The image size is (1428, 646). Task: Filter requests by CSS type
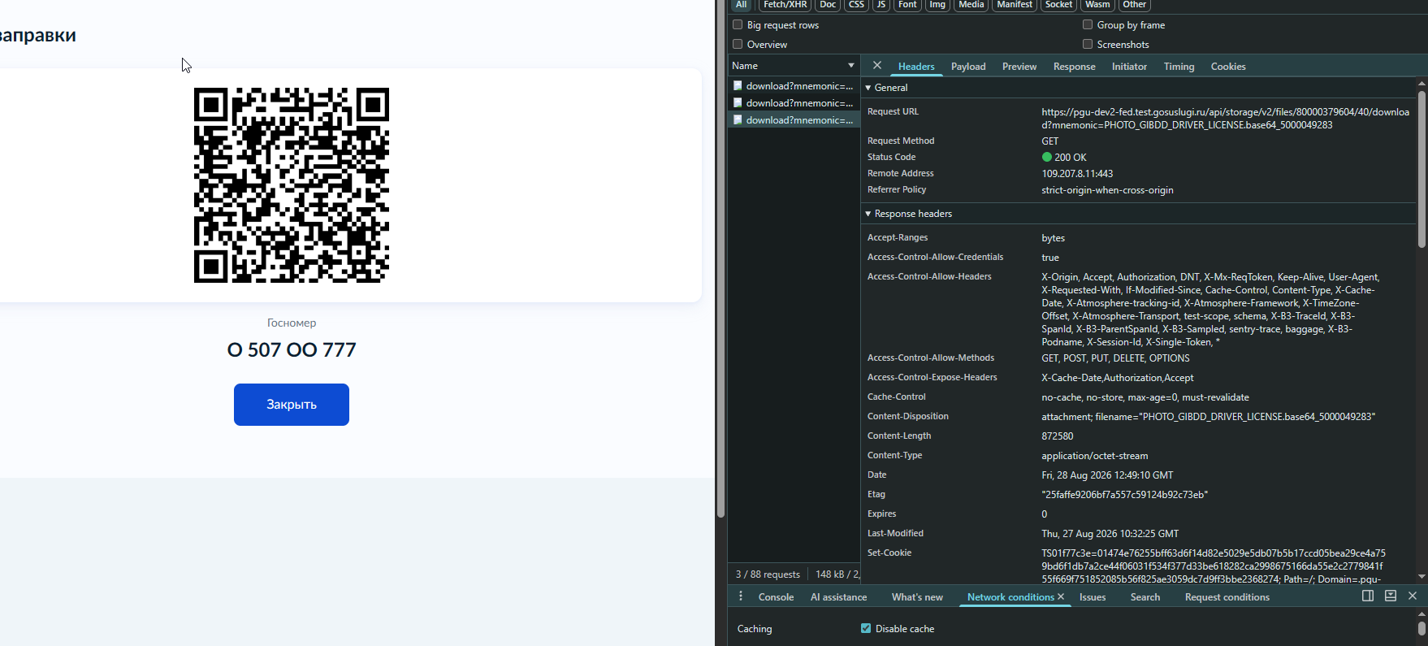tap(856, 5)
